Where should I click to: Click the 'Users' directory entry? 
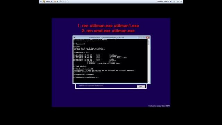click(112, 59)
